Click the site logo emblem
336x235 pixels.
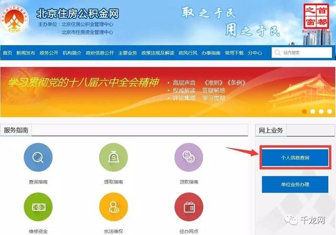click(x=14, y=20)
